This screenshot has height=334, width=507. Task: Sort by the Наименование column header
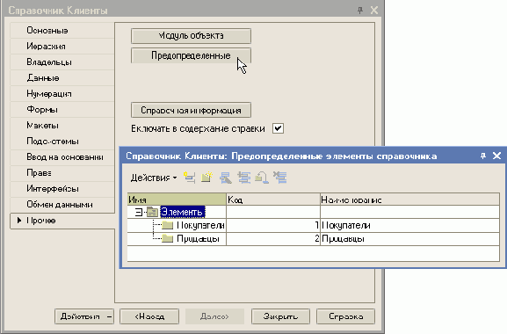click(410, 200)
